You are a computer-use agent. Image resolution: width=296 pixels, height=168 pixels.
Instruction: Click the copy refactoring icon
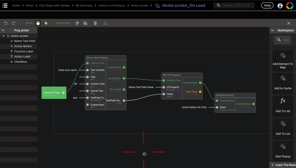point(77,23)
